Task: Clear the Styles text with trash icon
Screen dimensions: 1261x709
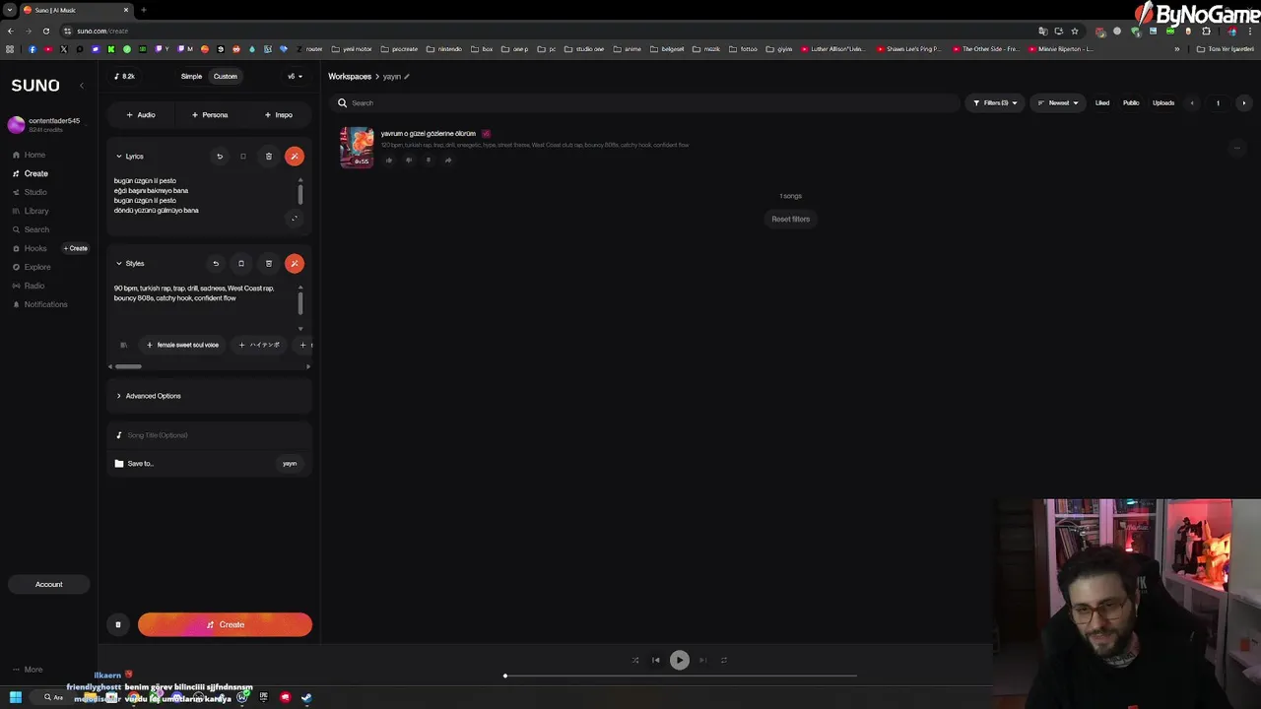Action: (x=268, y=263)
